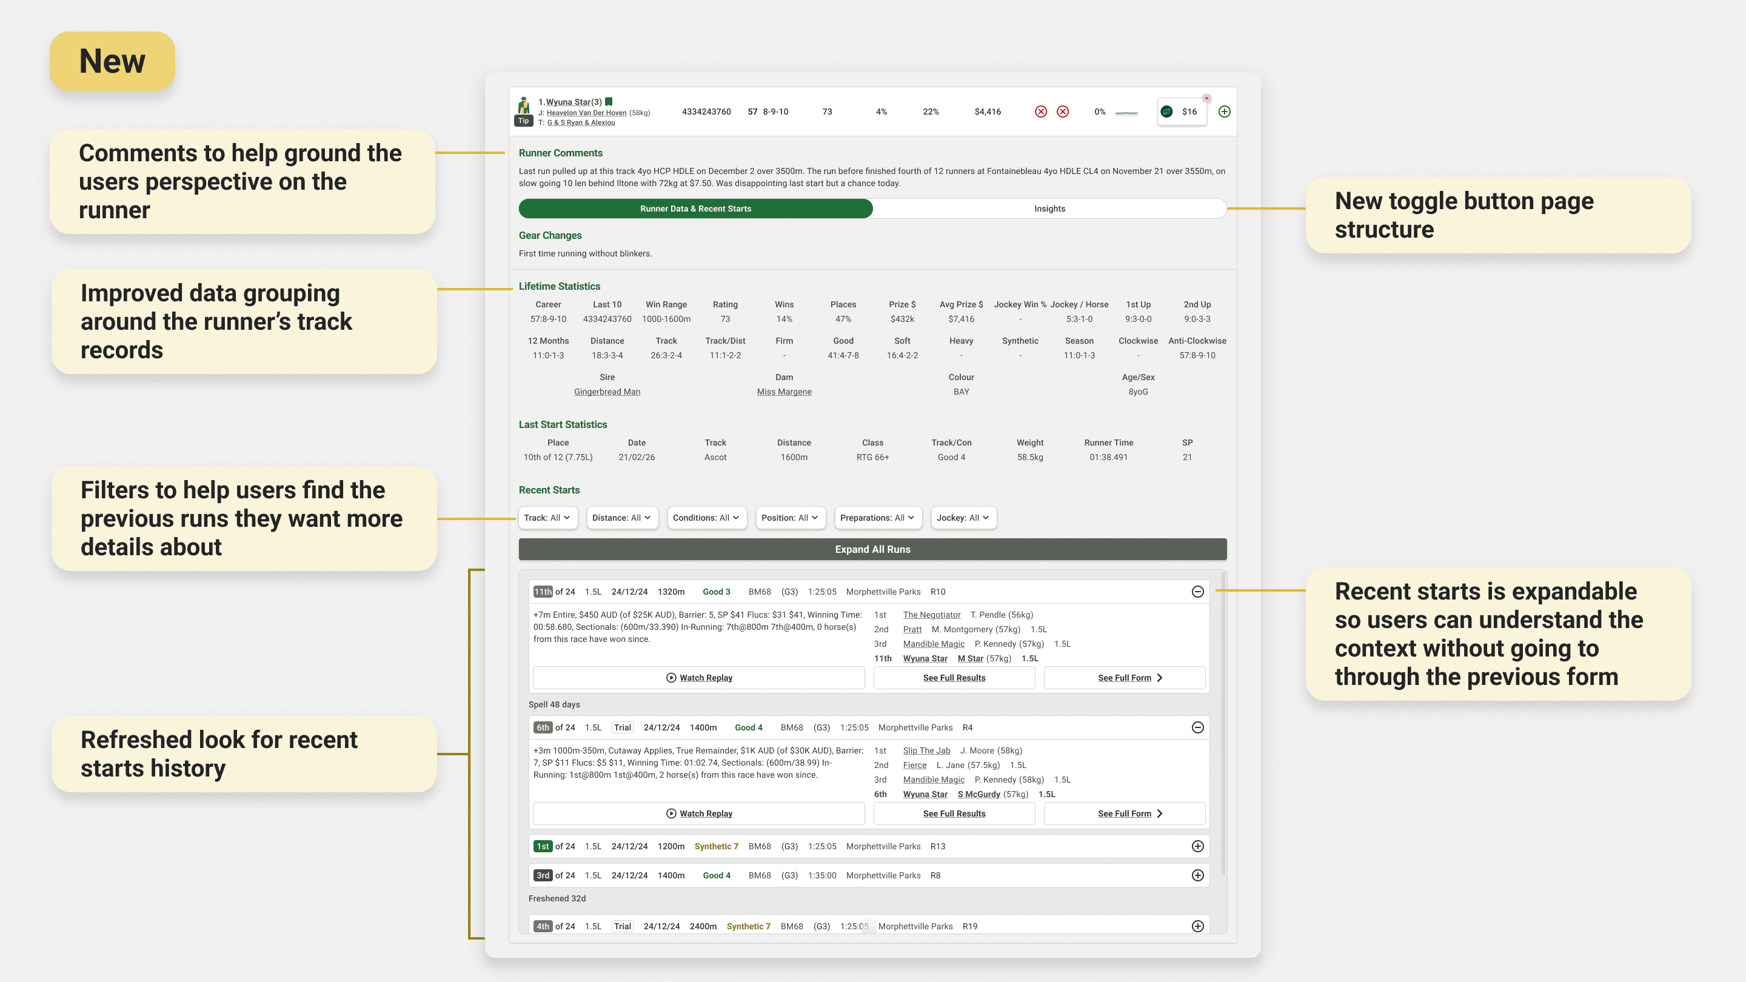Collapse the 11th of 24 run with minus icon
Screen dimensions: 1746x982
point(1198,592)
